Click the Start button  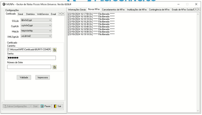pos(34,106)
